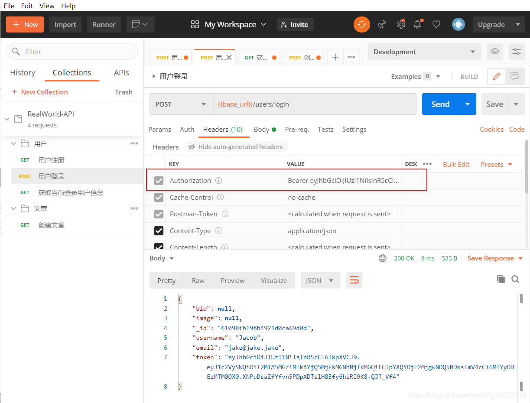Switch to the Params tab
Screen dimensions: 530x403
point(160,129)
